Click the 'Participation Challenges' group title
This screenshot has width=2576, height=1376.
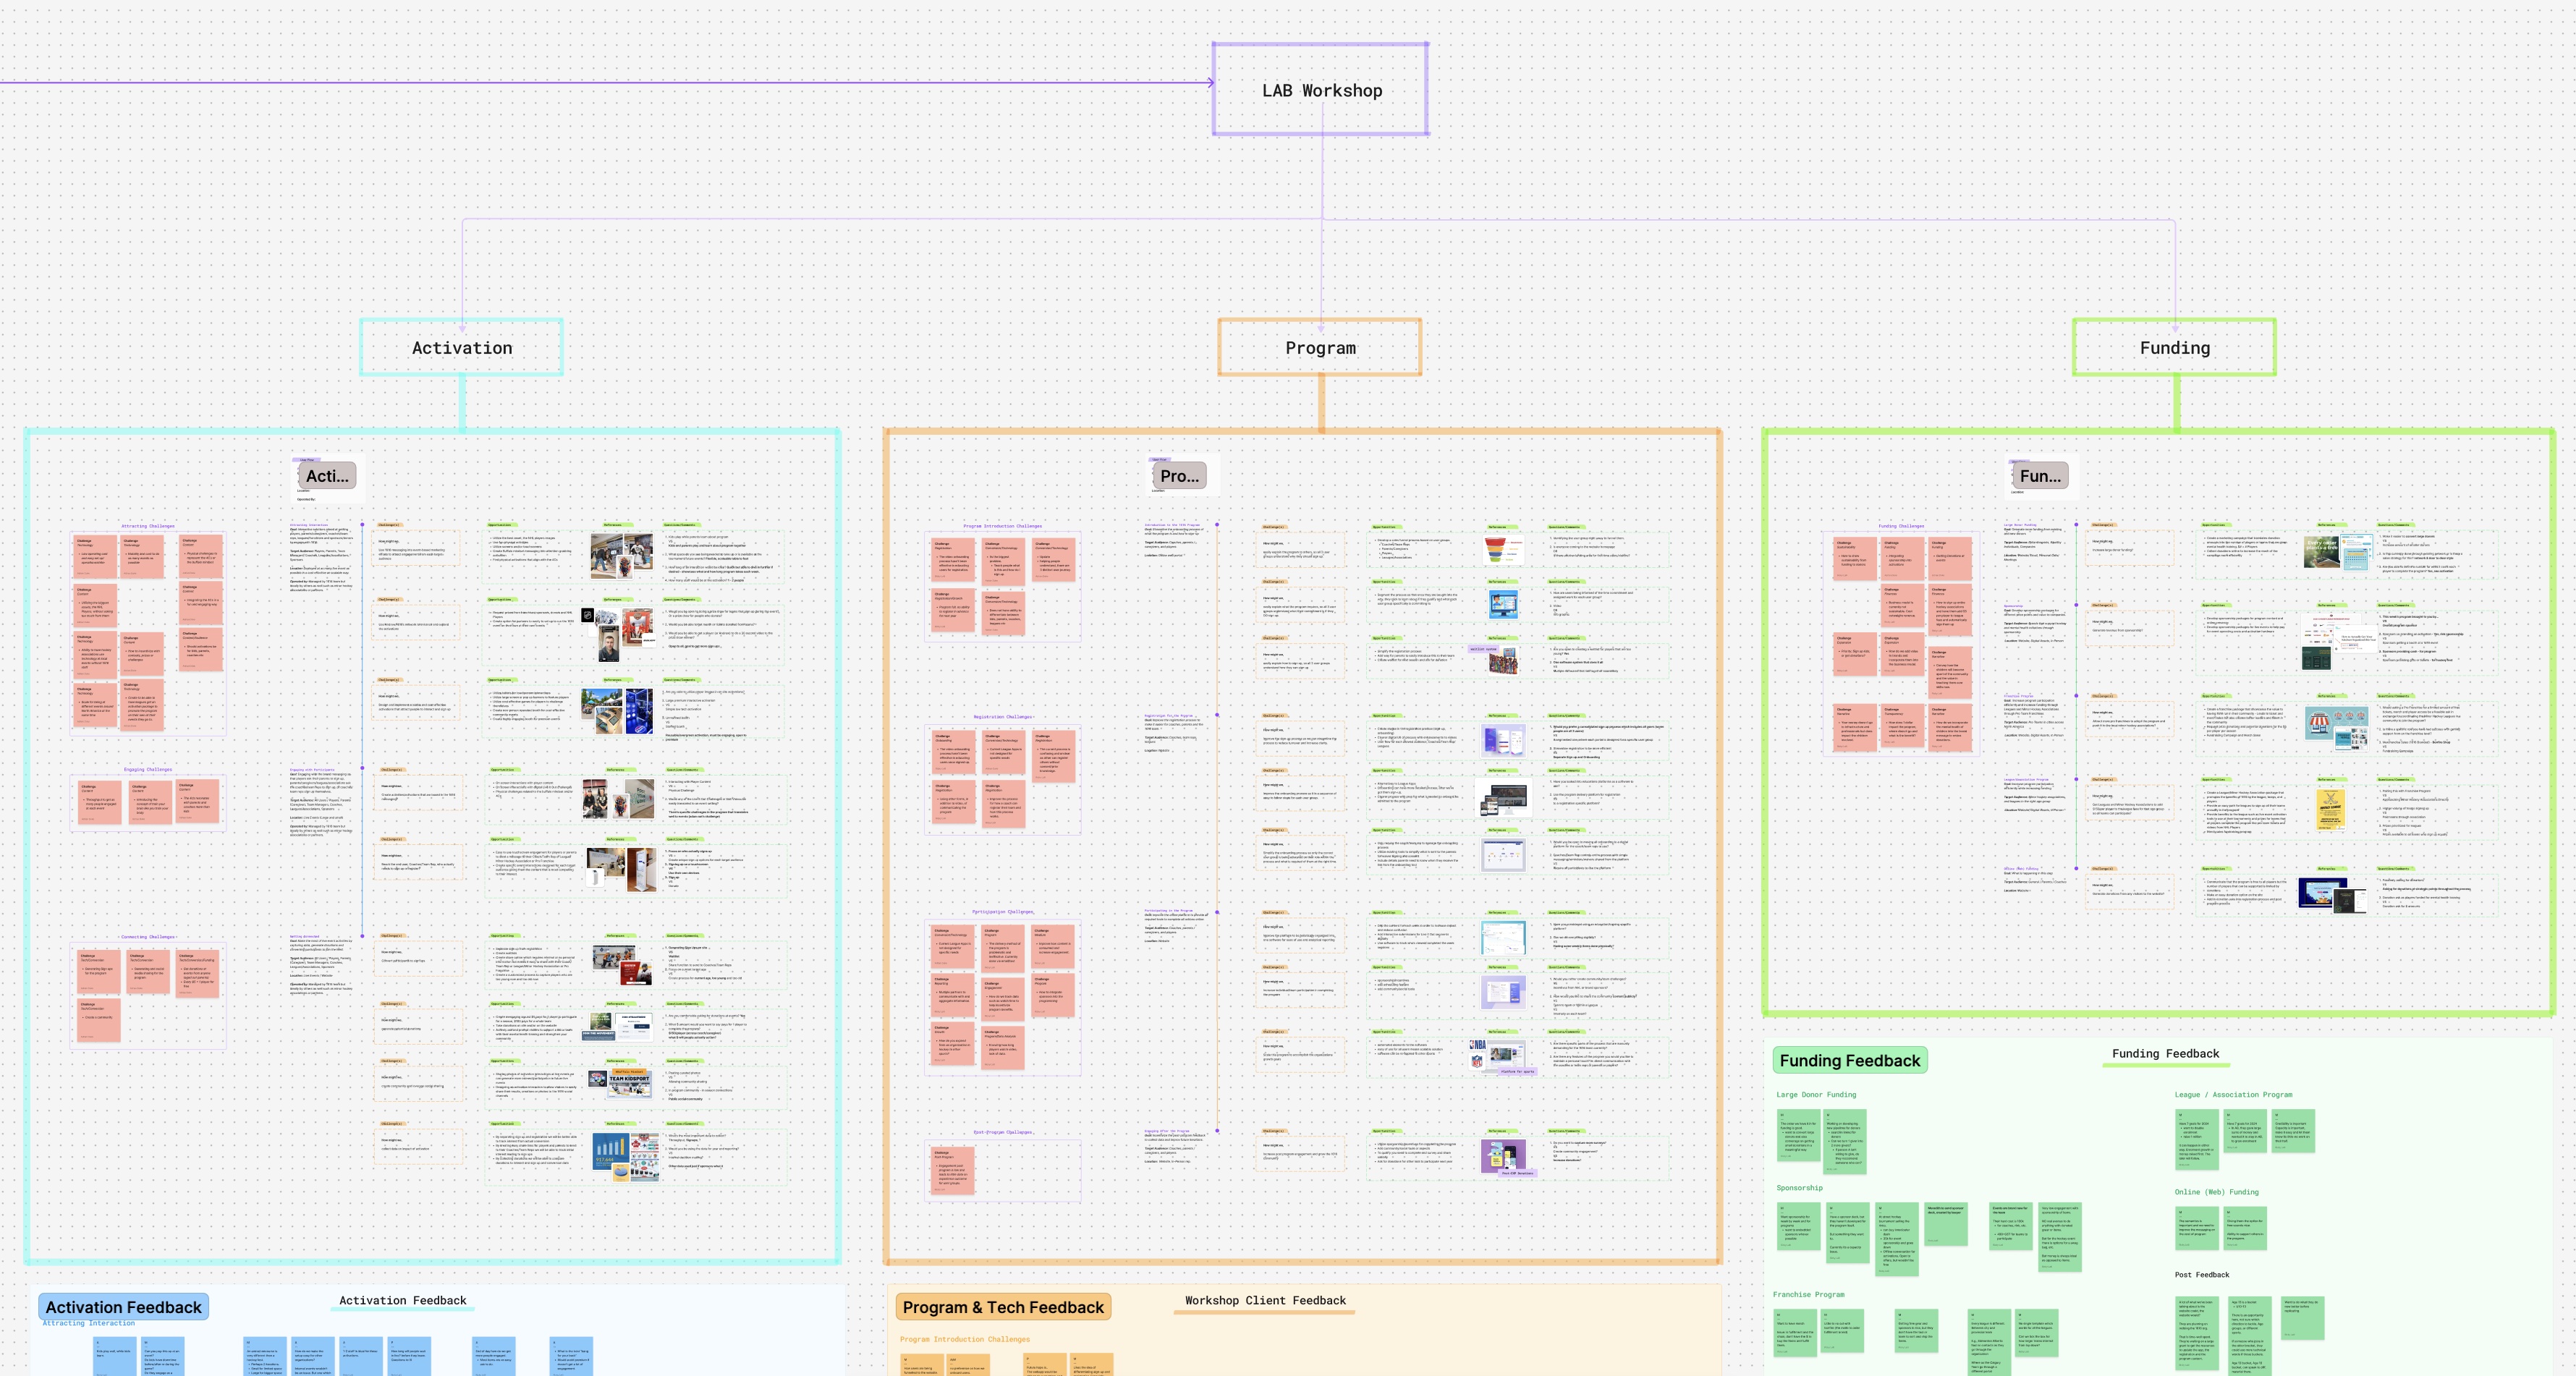[x=1003, y=912]
